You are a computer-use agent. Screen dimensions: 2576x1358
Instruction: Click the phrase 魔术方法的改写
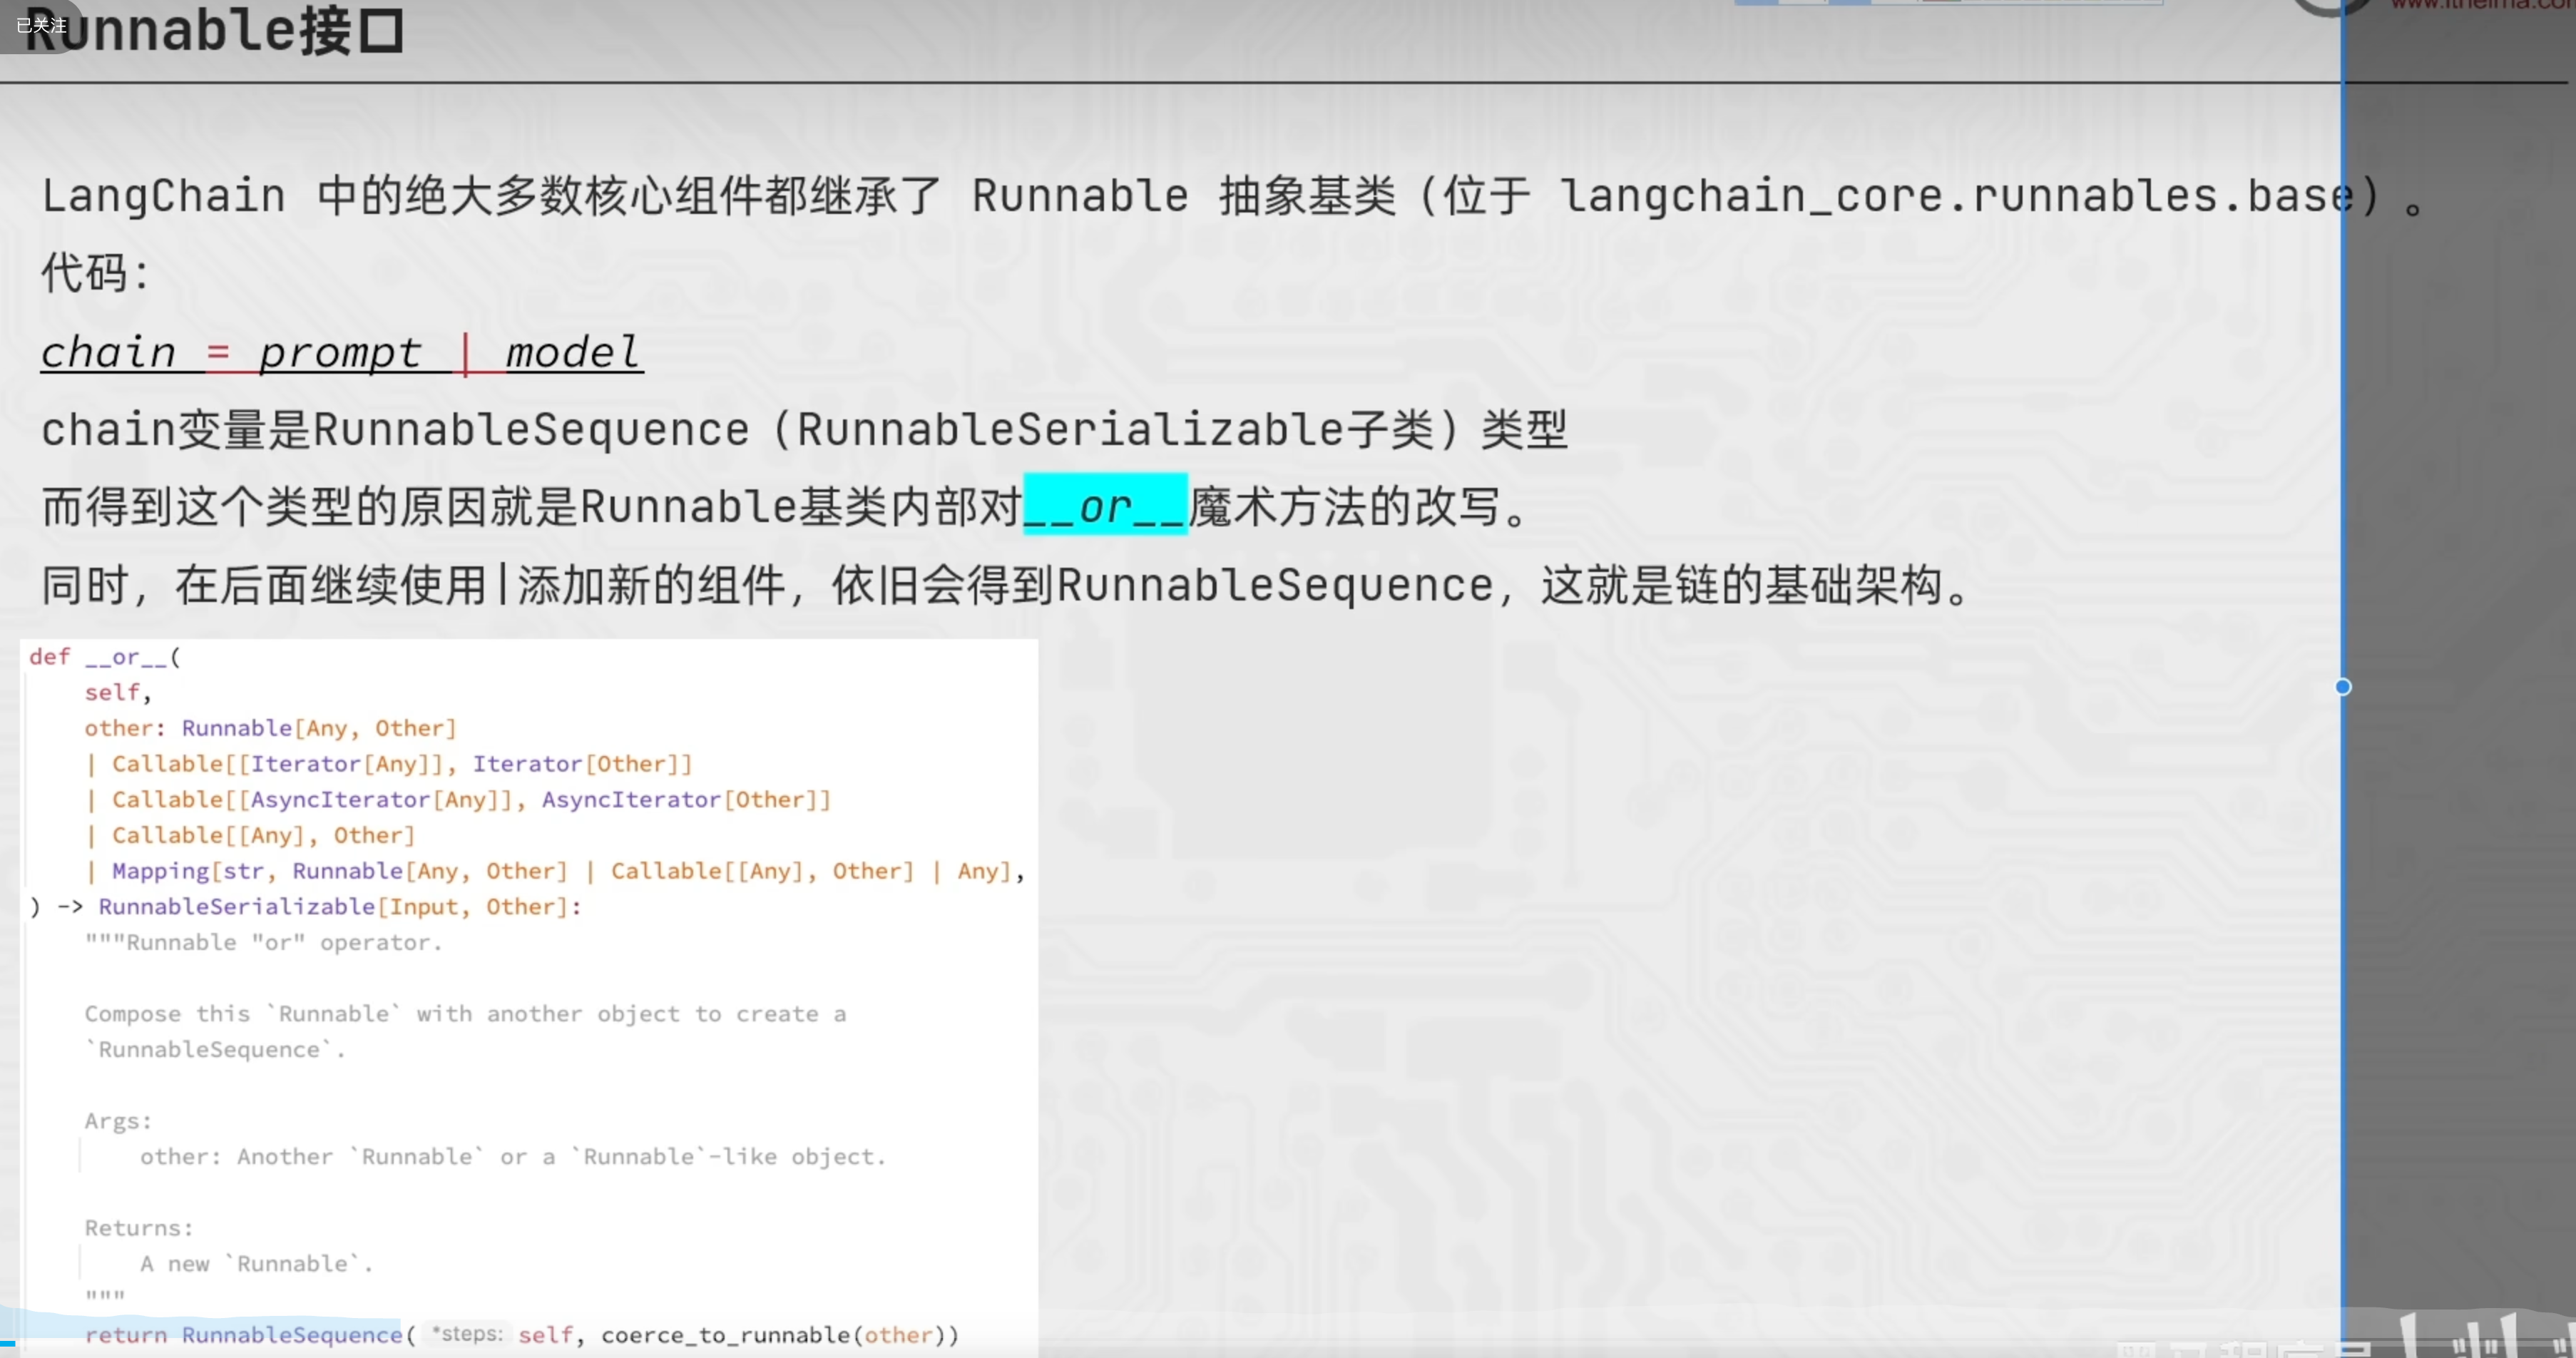click(1345, 507)
